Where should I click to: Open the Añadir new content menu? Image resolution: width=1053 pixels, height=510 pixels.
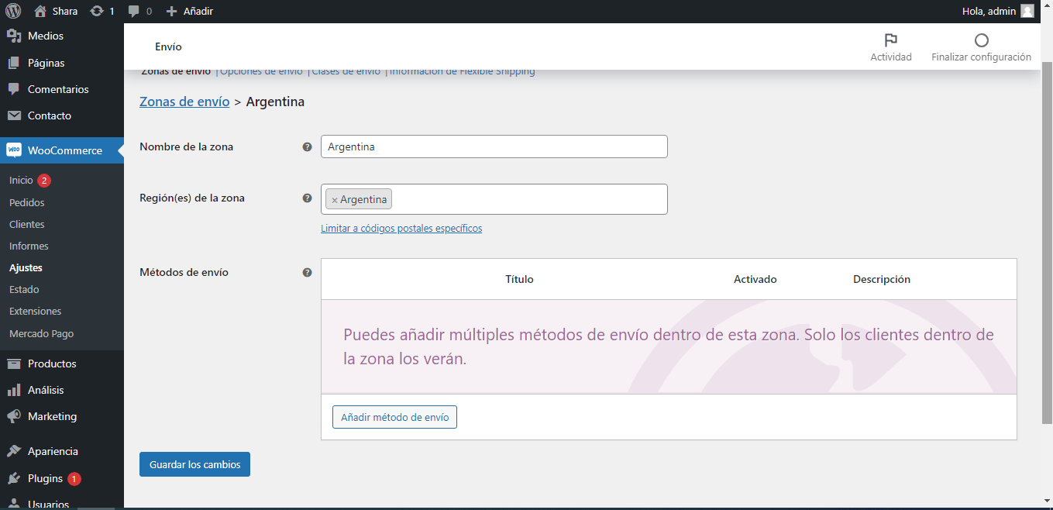pyautogui.click(x=190, y=12)
